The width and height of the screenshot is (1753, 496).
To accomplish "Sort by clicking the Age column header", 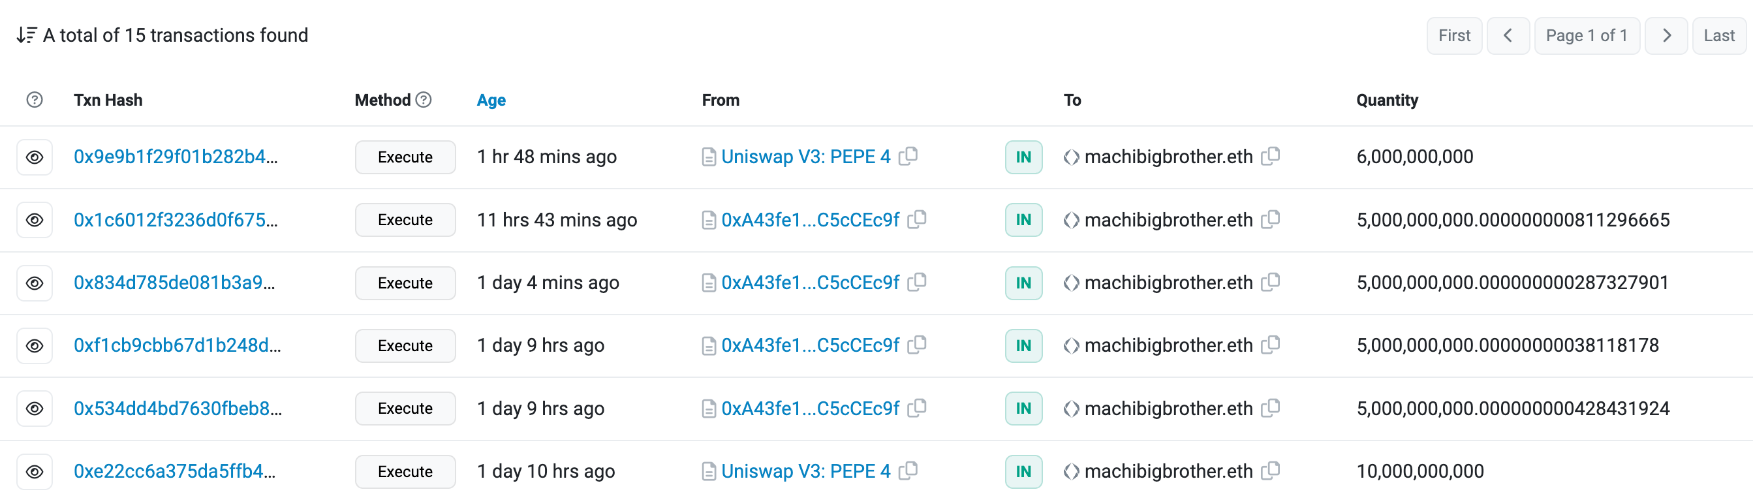I will click(491, 100).
